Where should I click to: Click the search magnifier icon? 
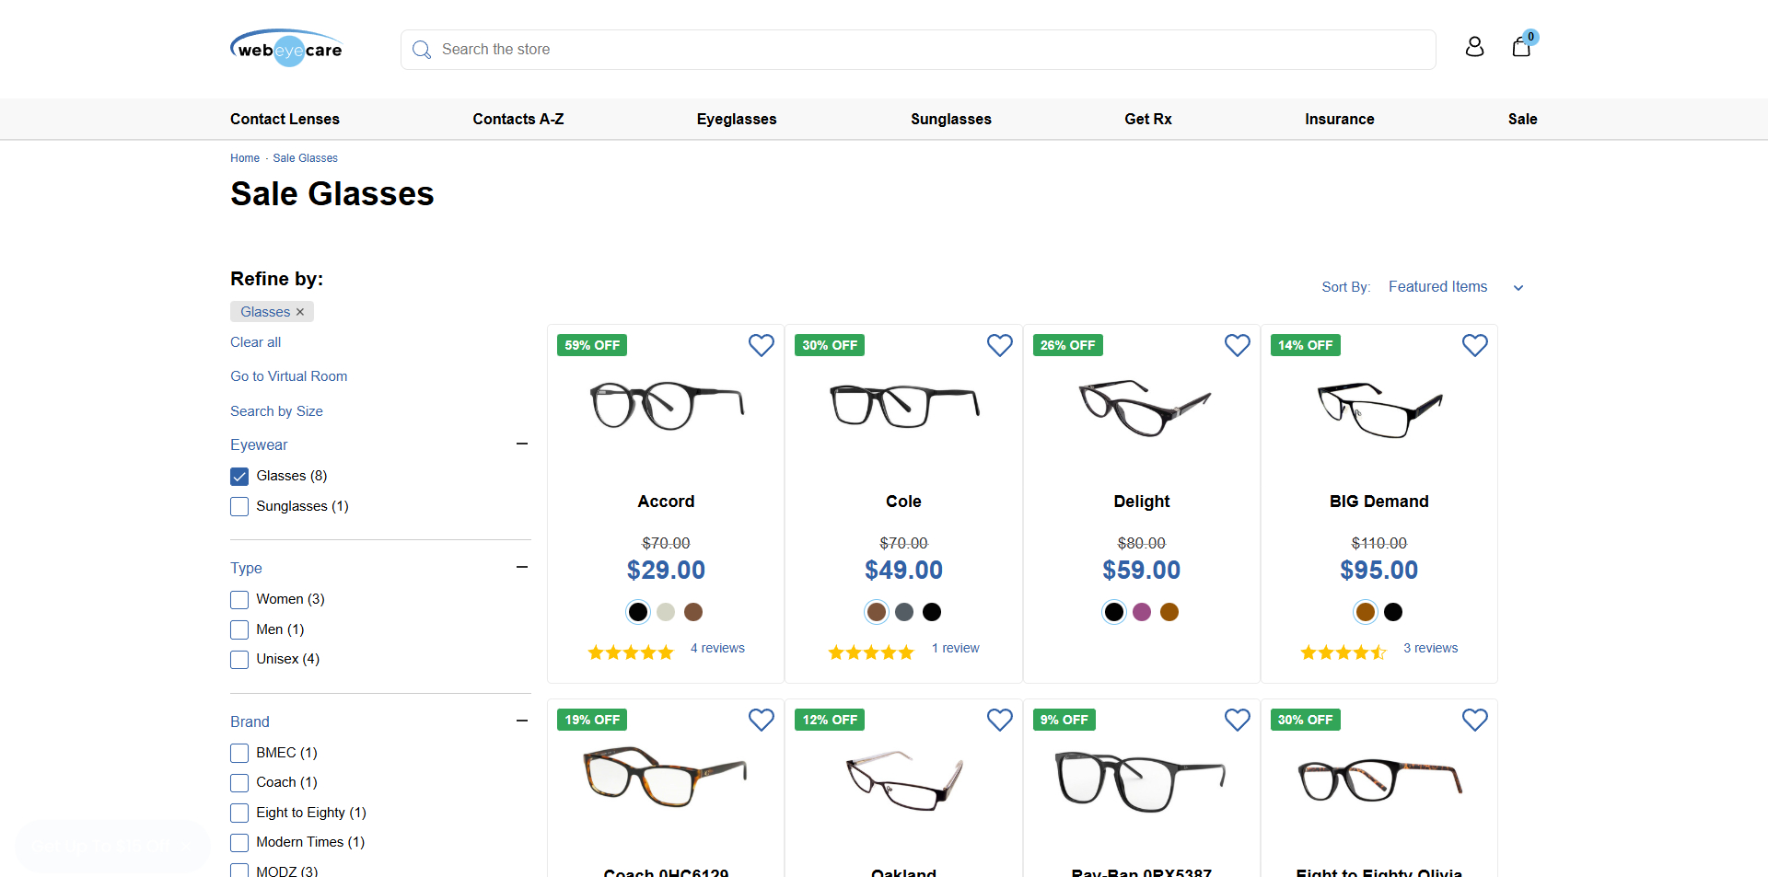click(422, 49)
